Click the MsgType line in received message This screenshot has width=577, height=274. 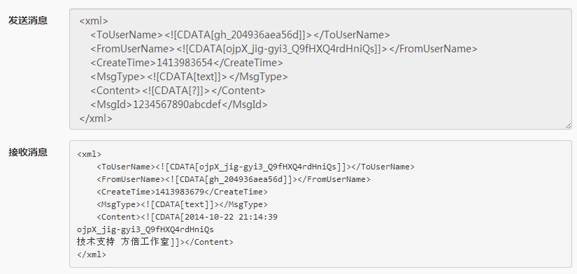click(182, 204)
